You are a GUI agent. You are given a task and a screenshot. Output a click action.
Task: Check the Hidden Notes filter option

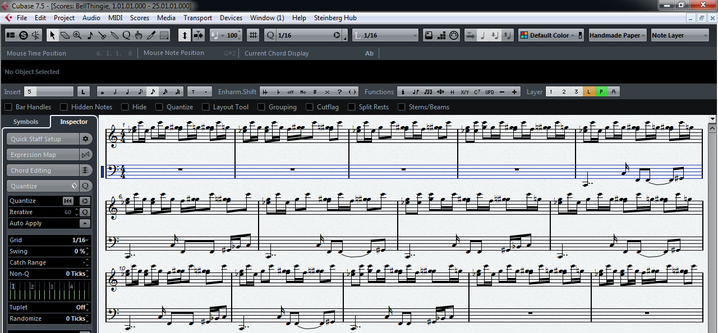click(64, 107)
